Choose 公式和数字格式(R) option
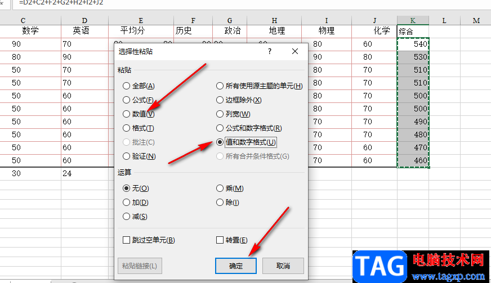The width and height of the screenshot is (491, 283). coord(249,128)
